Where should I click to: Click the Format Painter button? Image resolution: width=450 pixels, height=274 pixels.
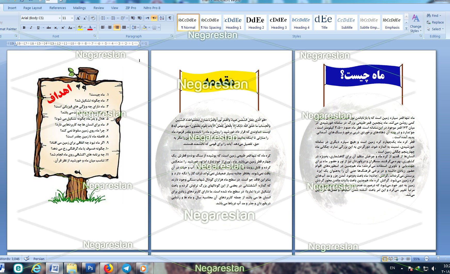tap(8, 29)
